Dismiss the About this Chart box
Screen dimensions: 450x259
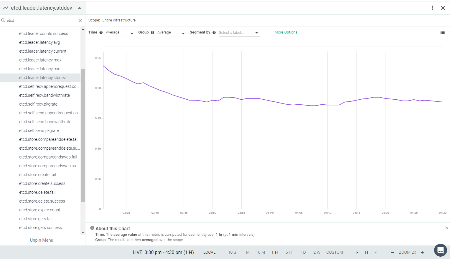447,228
